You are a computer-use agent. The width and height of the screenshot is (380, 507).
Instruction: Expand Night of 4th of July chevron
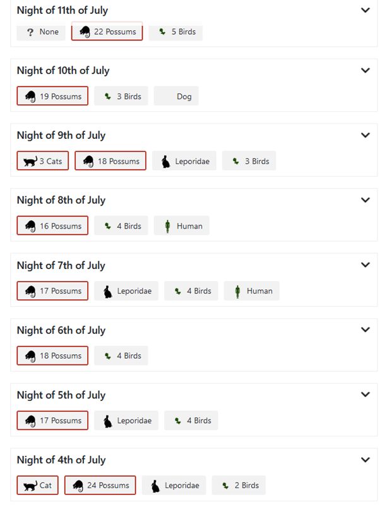coord(365,460)
